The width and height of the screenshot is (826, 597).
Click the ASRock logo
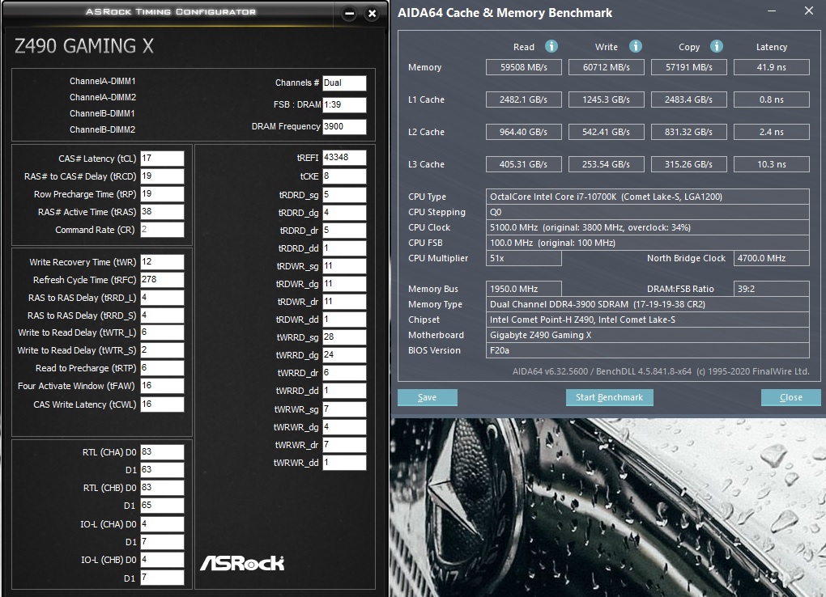pyautogui.click(x=242, y=562)
